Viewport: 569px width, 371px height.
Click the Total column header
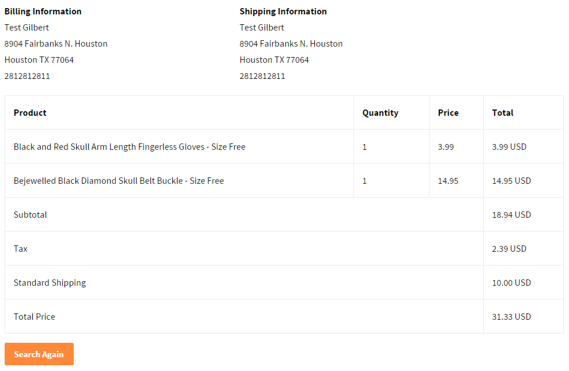pos(503,113)
